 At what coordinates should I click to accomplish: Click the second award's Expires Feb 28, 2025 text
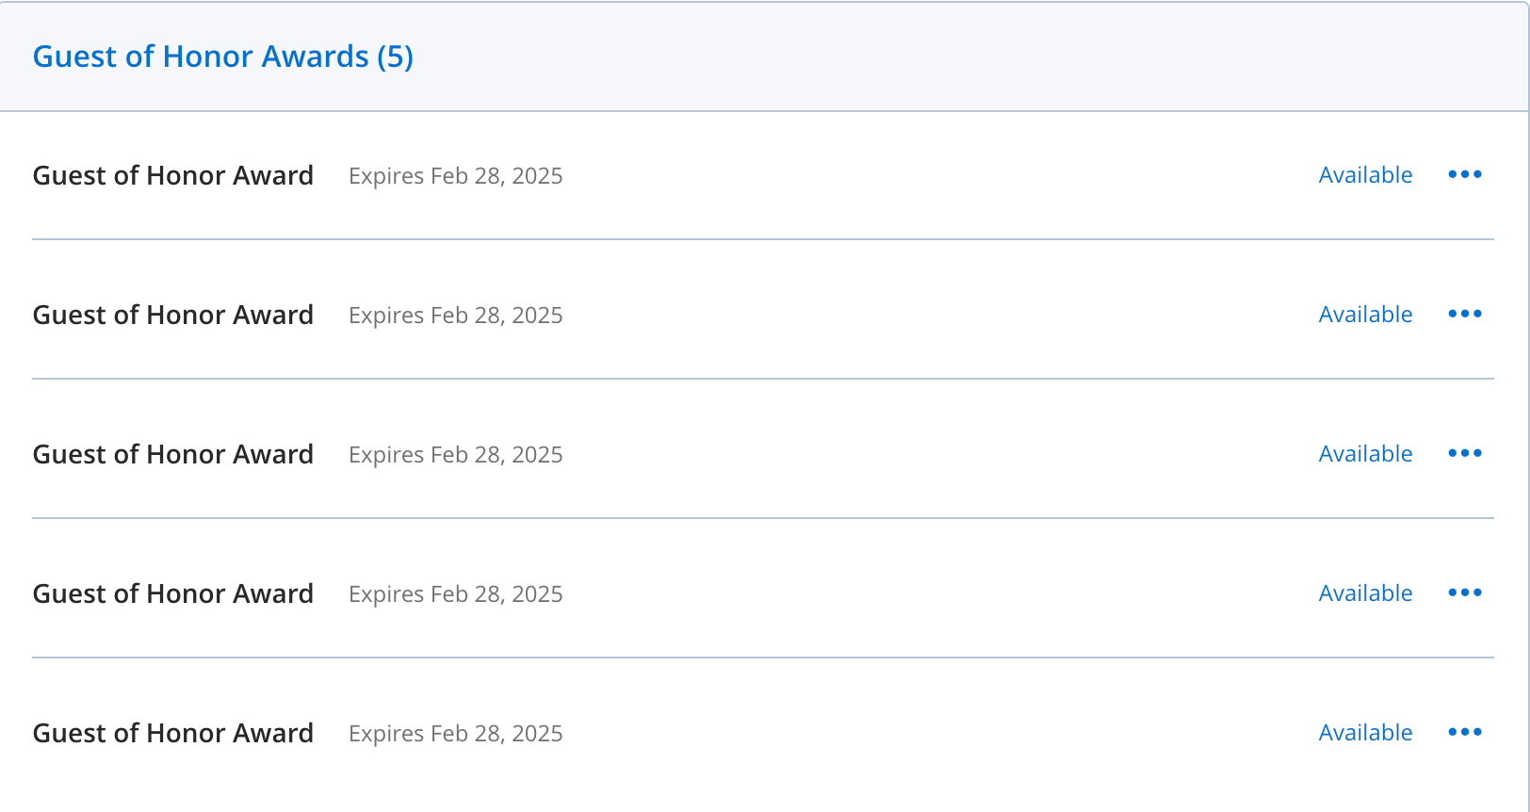(456, 316)
